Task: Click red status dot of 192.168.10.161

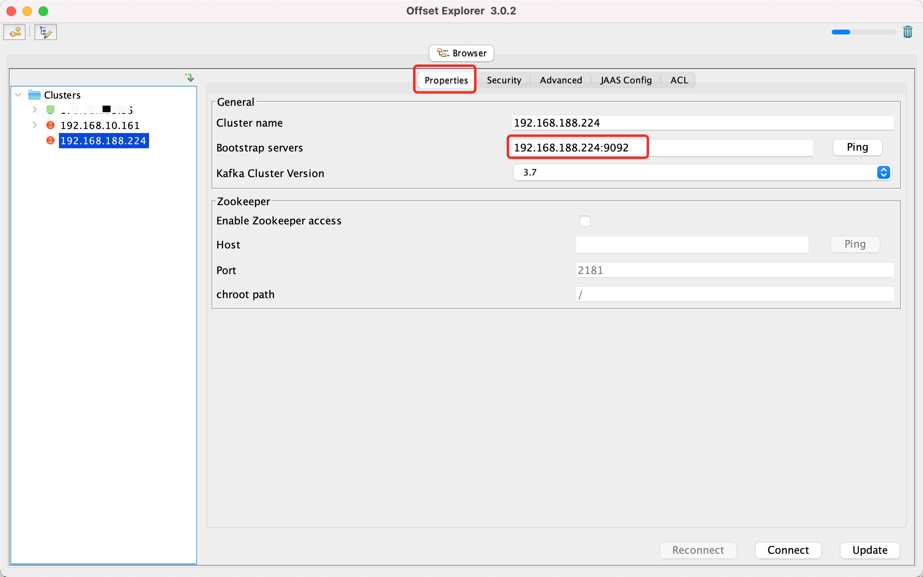Action: coord(50,125)
